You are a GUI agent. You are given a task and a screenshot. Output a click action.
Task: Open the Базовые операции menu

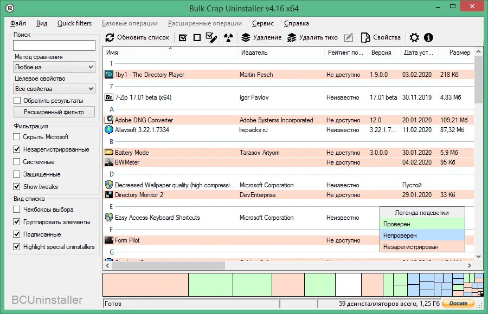[130, 23]
